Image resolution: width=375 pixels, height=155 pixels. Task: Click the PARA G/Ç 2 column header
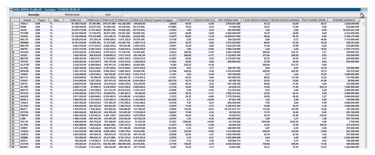(109, 20)
